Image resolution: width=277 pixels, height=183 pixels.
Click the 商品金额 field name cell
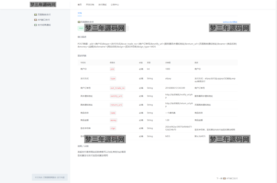tap(84, 120)
